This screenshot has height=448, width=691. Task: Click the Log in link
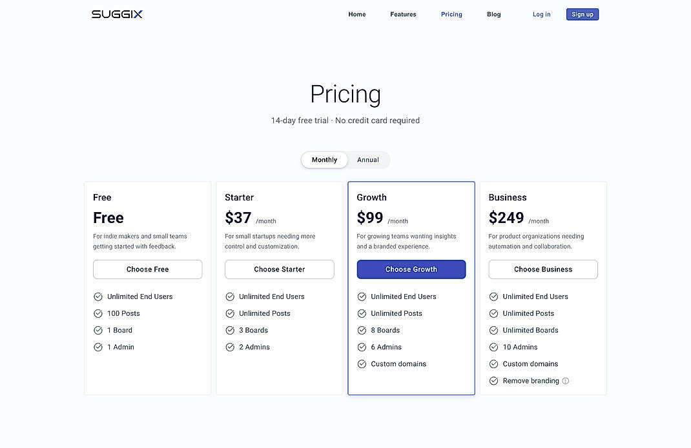point(542,14)
